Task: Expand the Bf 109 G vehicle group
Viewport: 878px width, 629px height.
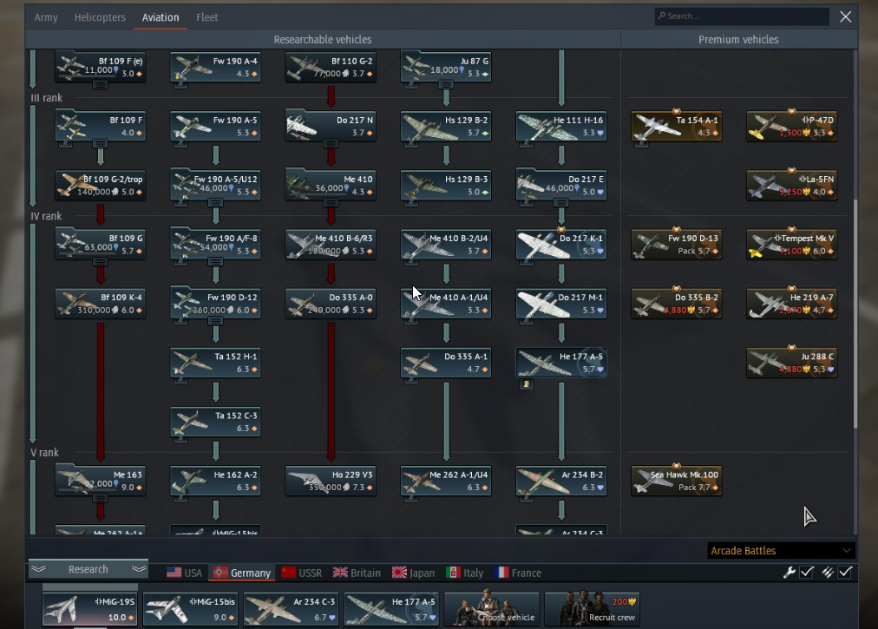Action: pyautogui.click(x=101, y=262)
